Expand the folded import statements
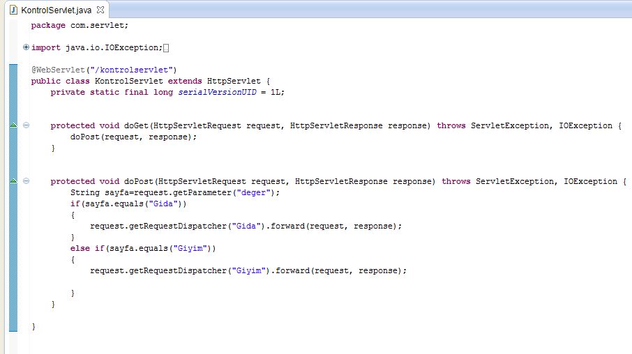 pos(27,47)
